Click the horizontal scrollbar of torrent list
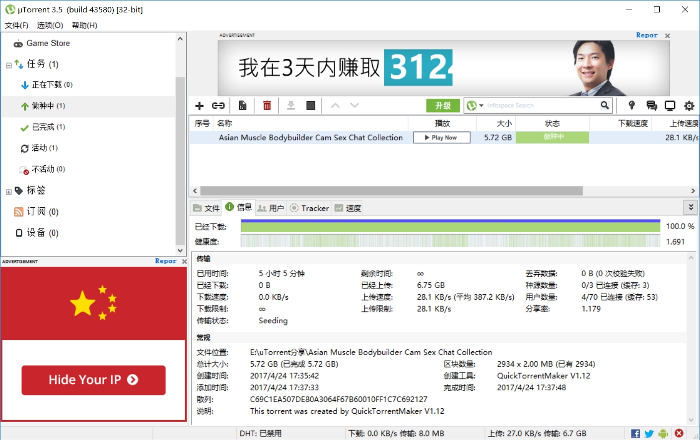Viewport: 700px width, 440px height. [x=391, y=191]
